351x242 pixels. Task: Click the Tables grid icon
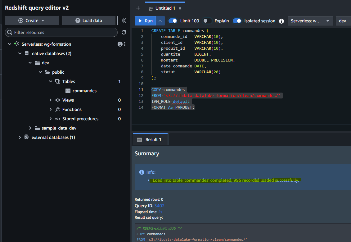pos(58,81)
